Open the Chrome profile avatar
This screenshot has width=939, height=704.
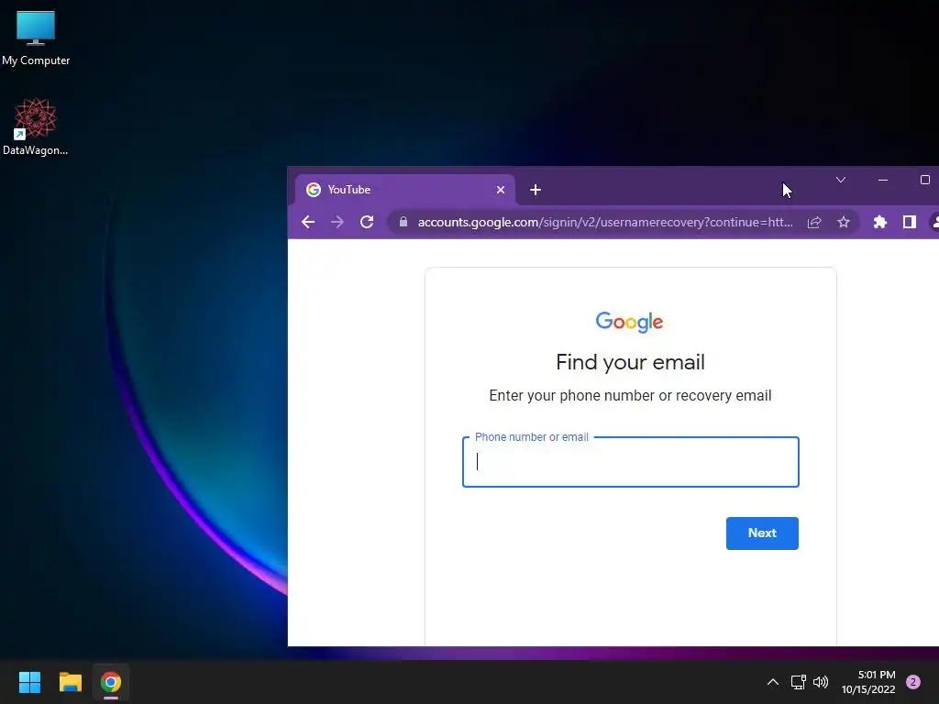tap(934, 222)
